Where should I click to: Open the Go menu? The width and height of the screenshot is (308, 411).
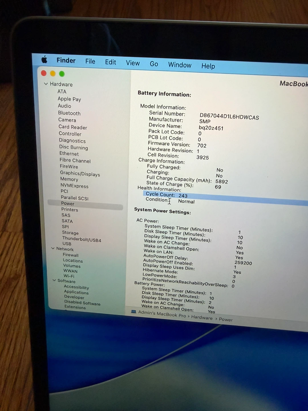154,64
